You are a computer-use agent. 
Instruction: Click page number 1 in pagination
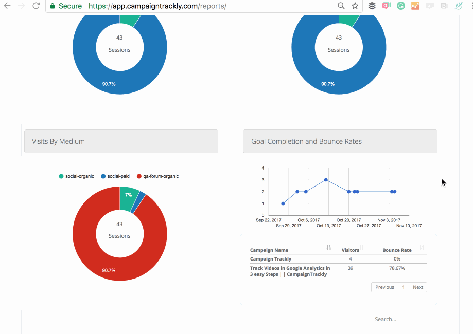[x=403, y=287]
